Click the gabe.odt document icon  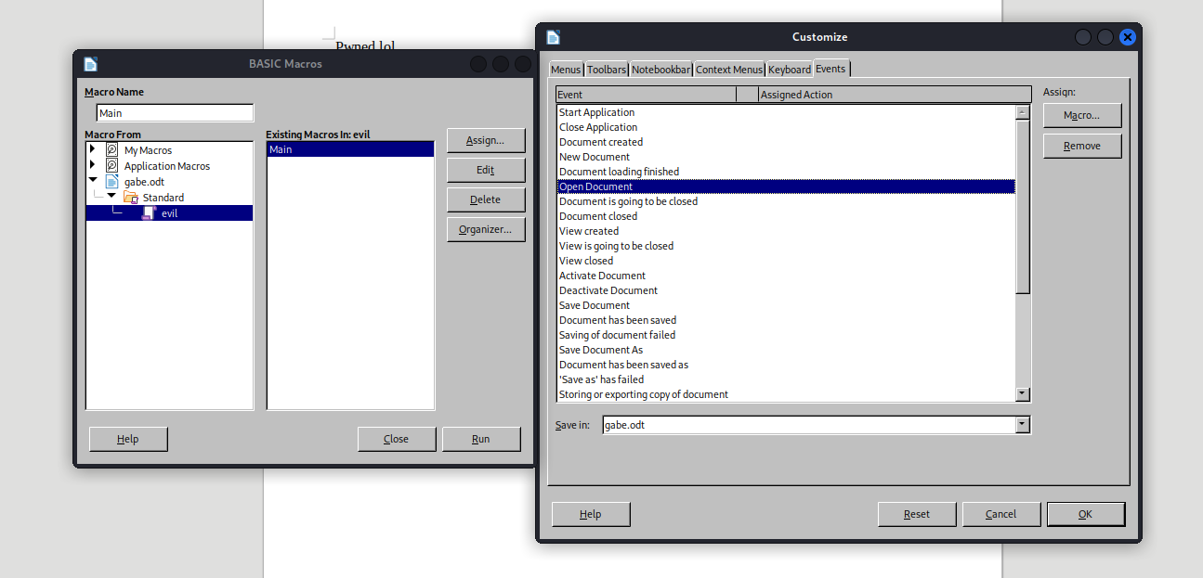click(x=111, y=181)
